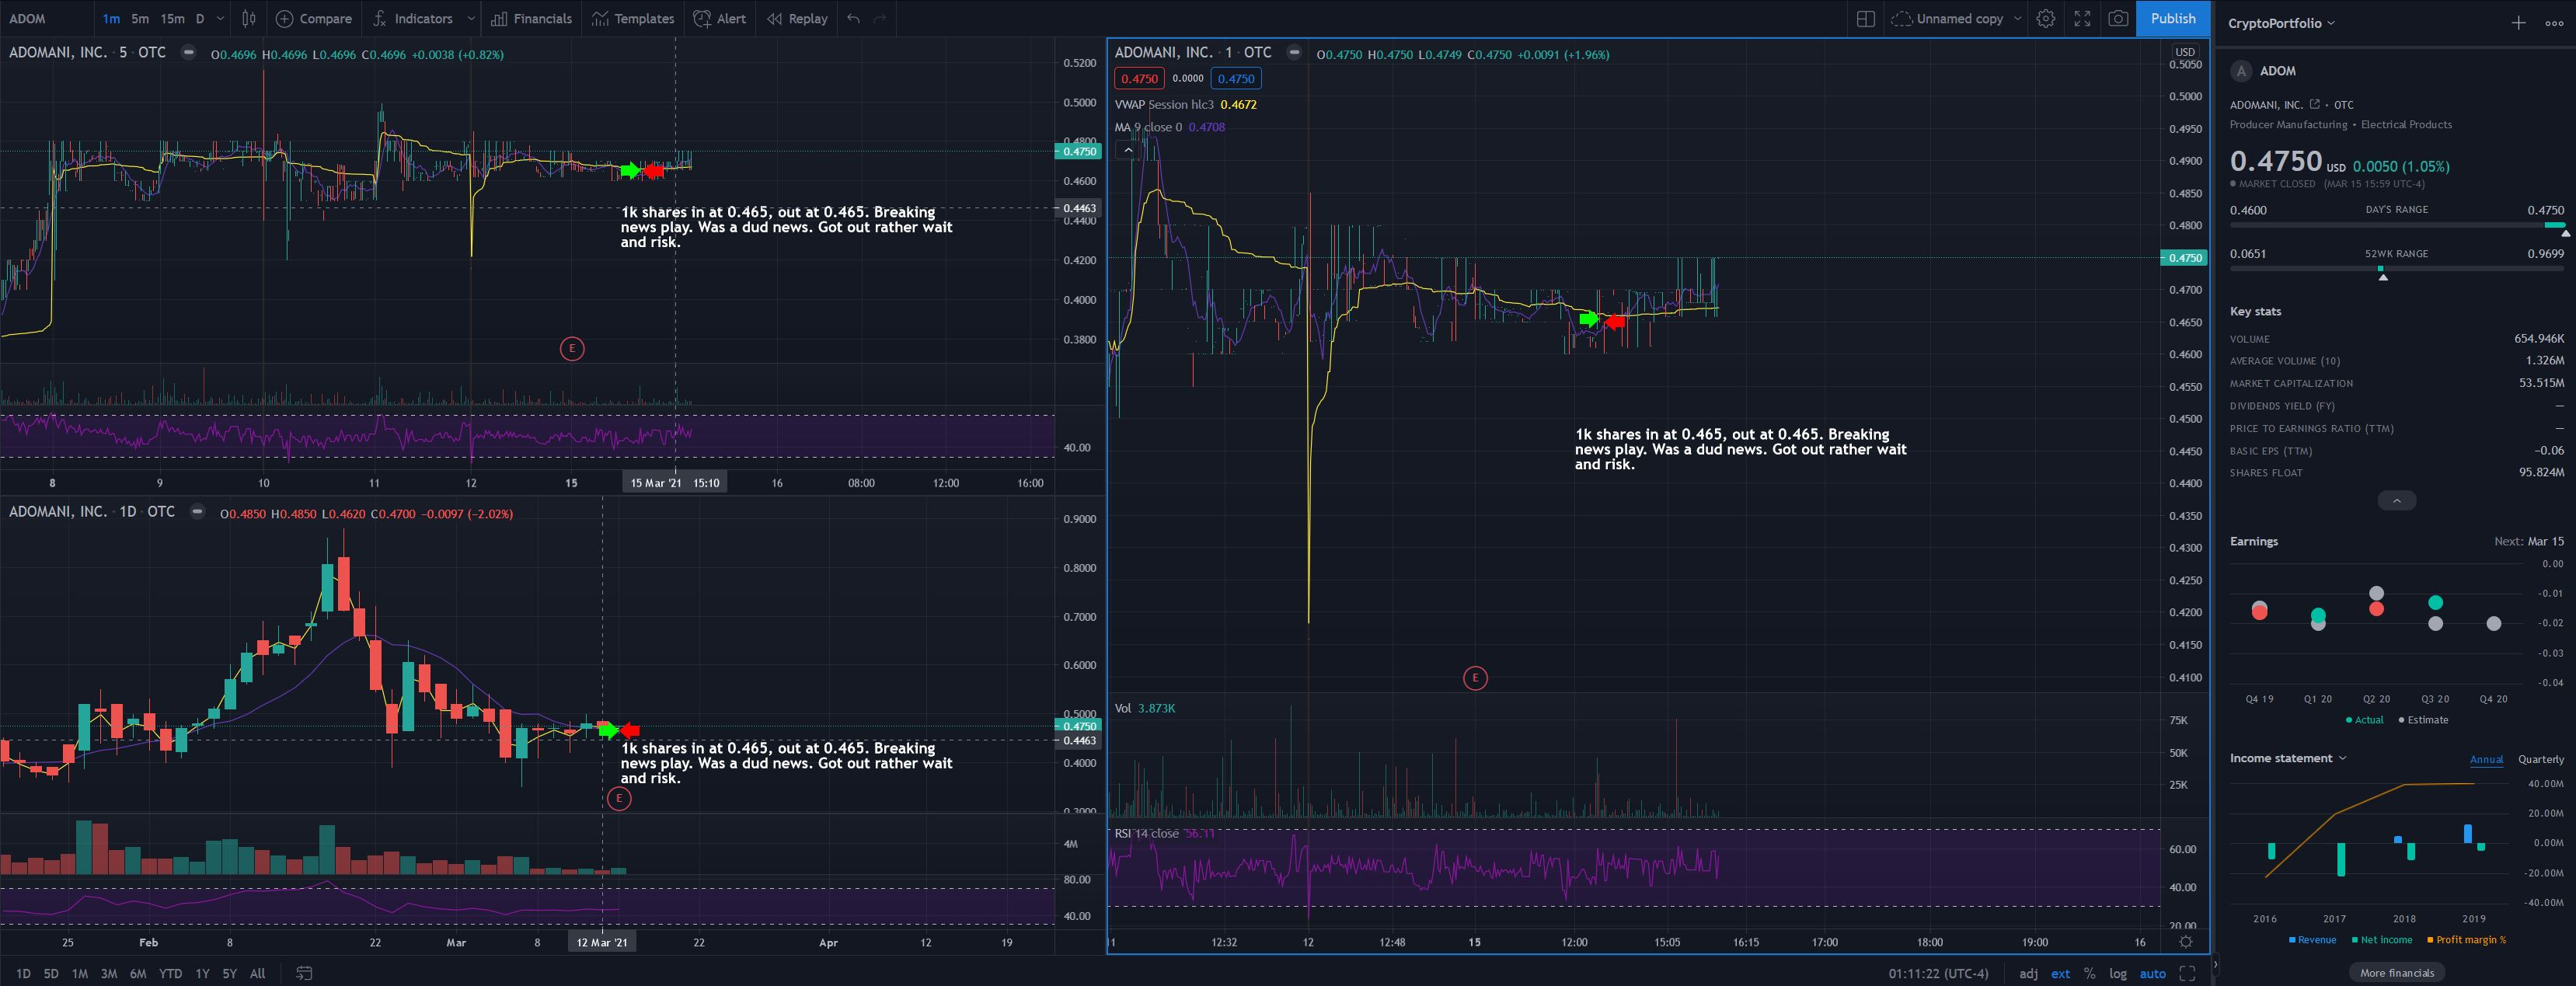The width and height of the screenshot is (2576, 986).
Task: Open the candlestick chart style selector
Action: point(249,18)
